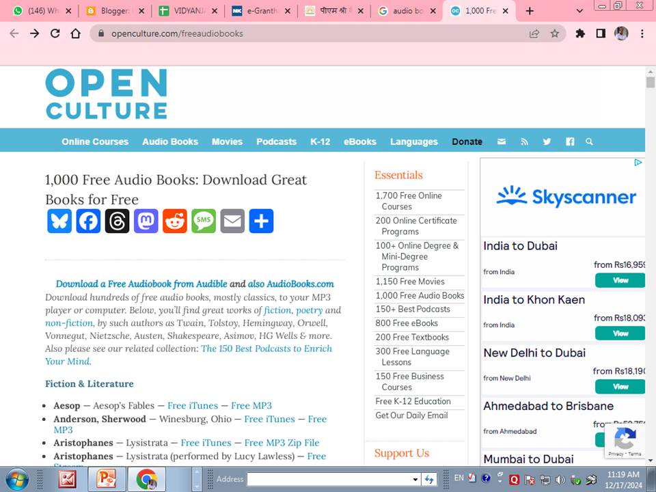Click the Bluesky share icon
656x492 pixels.
(59, 221)
